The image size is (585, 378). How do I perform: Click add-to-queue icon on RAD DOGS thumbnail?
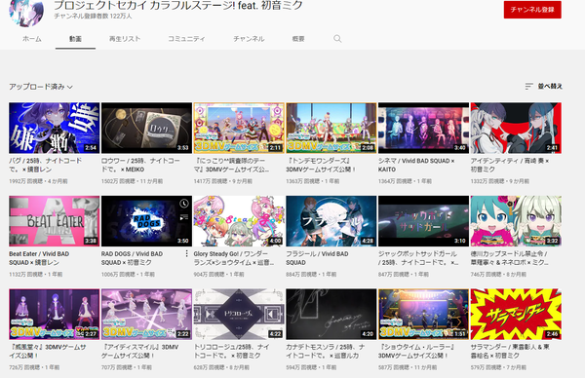184,217
